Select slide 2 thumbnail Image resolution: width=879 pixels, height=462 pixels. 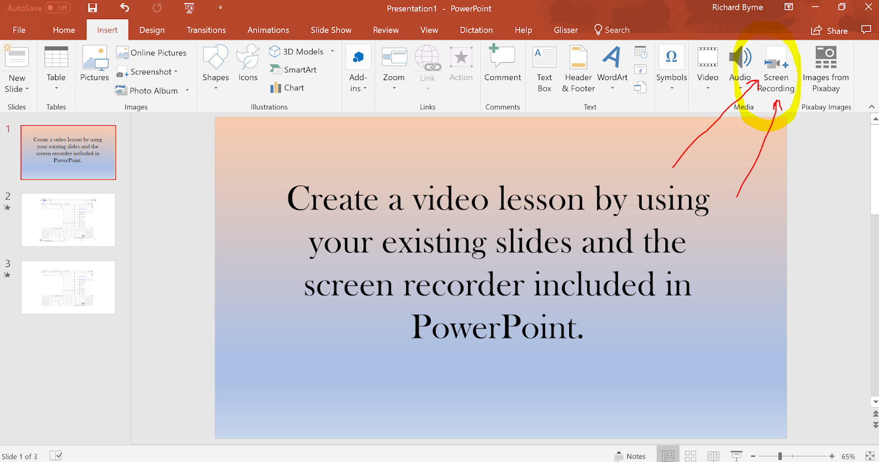pos(68,220)
